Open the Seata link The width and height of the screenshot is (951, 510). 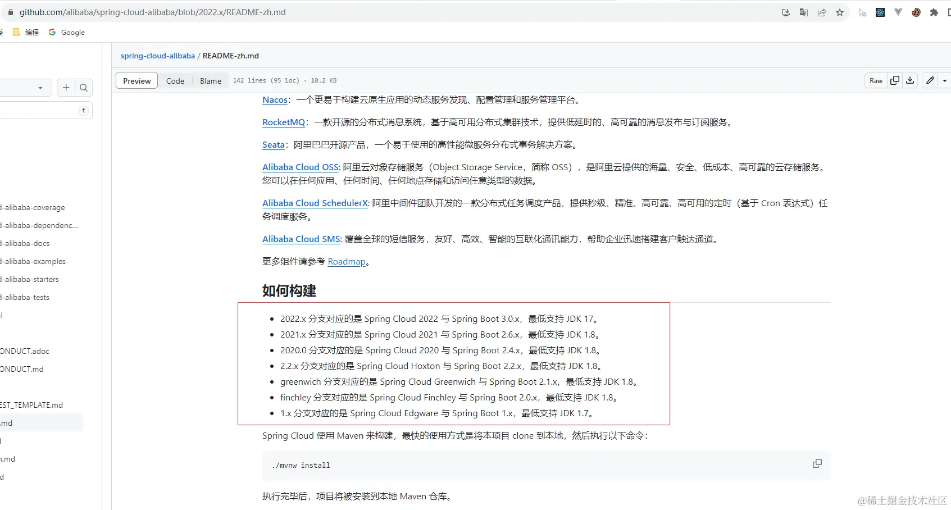tap(274, 145)
